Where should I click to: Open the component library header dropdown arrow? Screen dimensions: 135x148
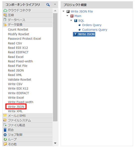point(55,4)
